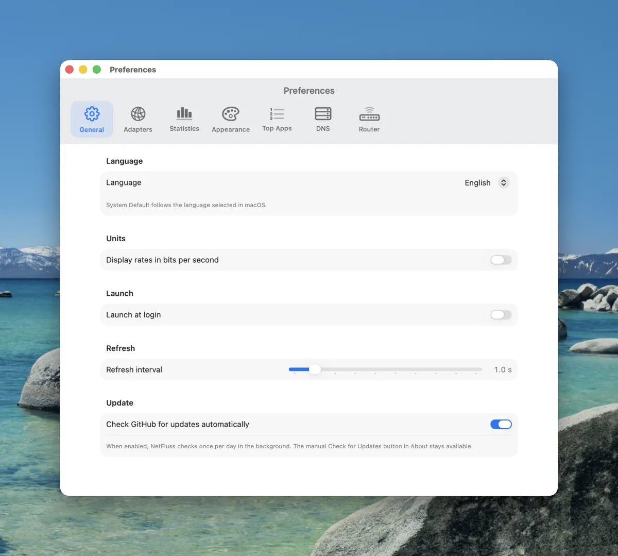Screen dimensions: 618x556
Task: Close the Preferences window with the red button
Action: click(70, 70)
